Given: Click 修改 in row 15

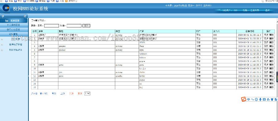Looking at the screenshot, I should tap(266, 87).
